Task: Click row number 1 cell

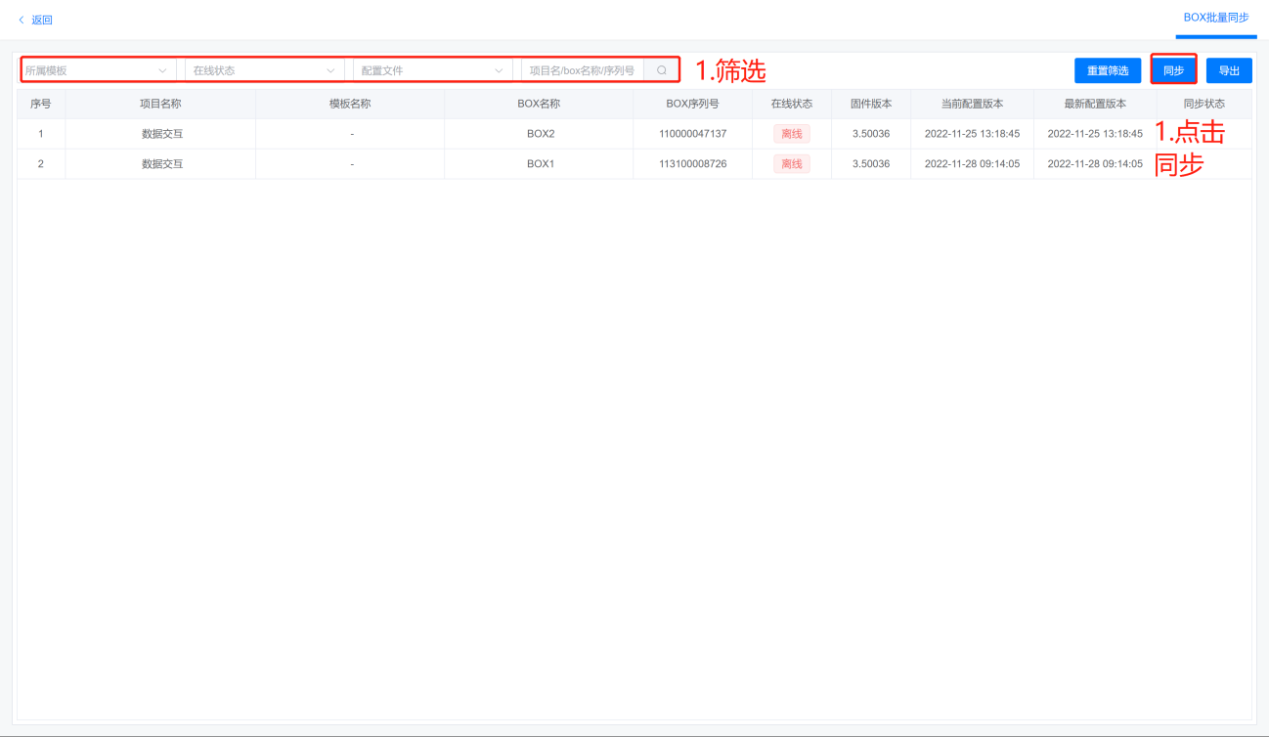Action: (41, 134)
